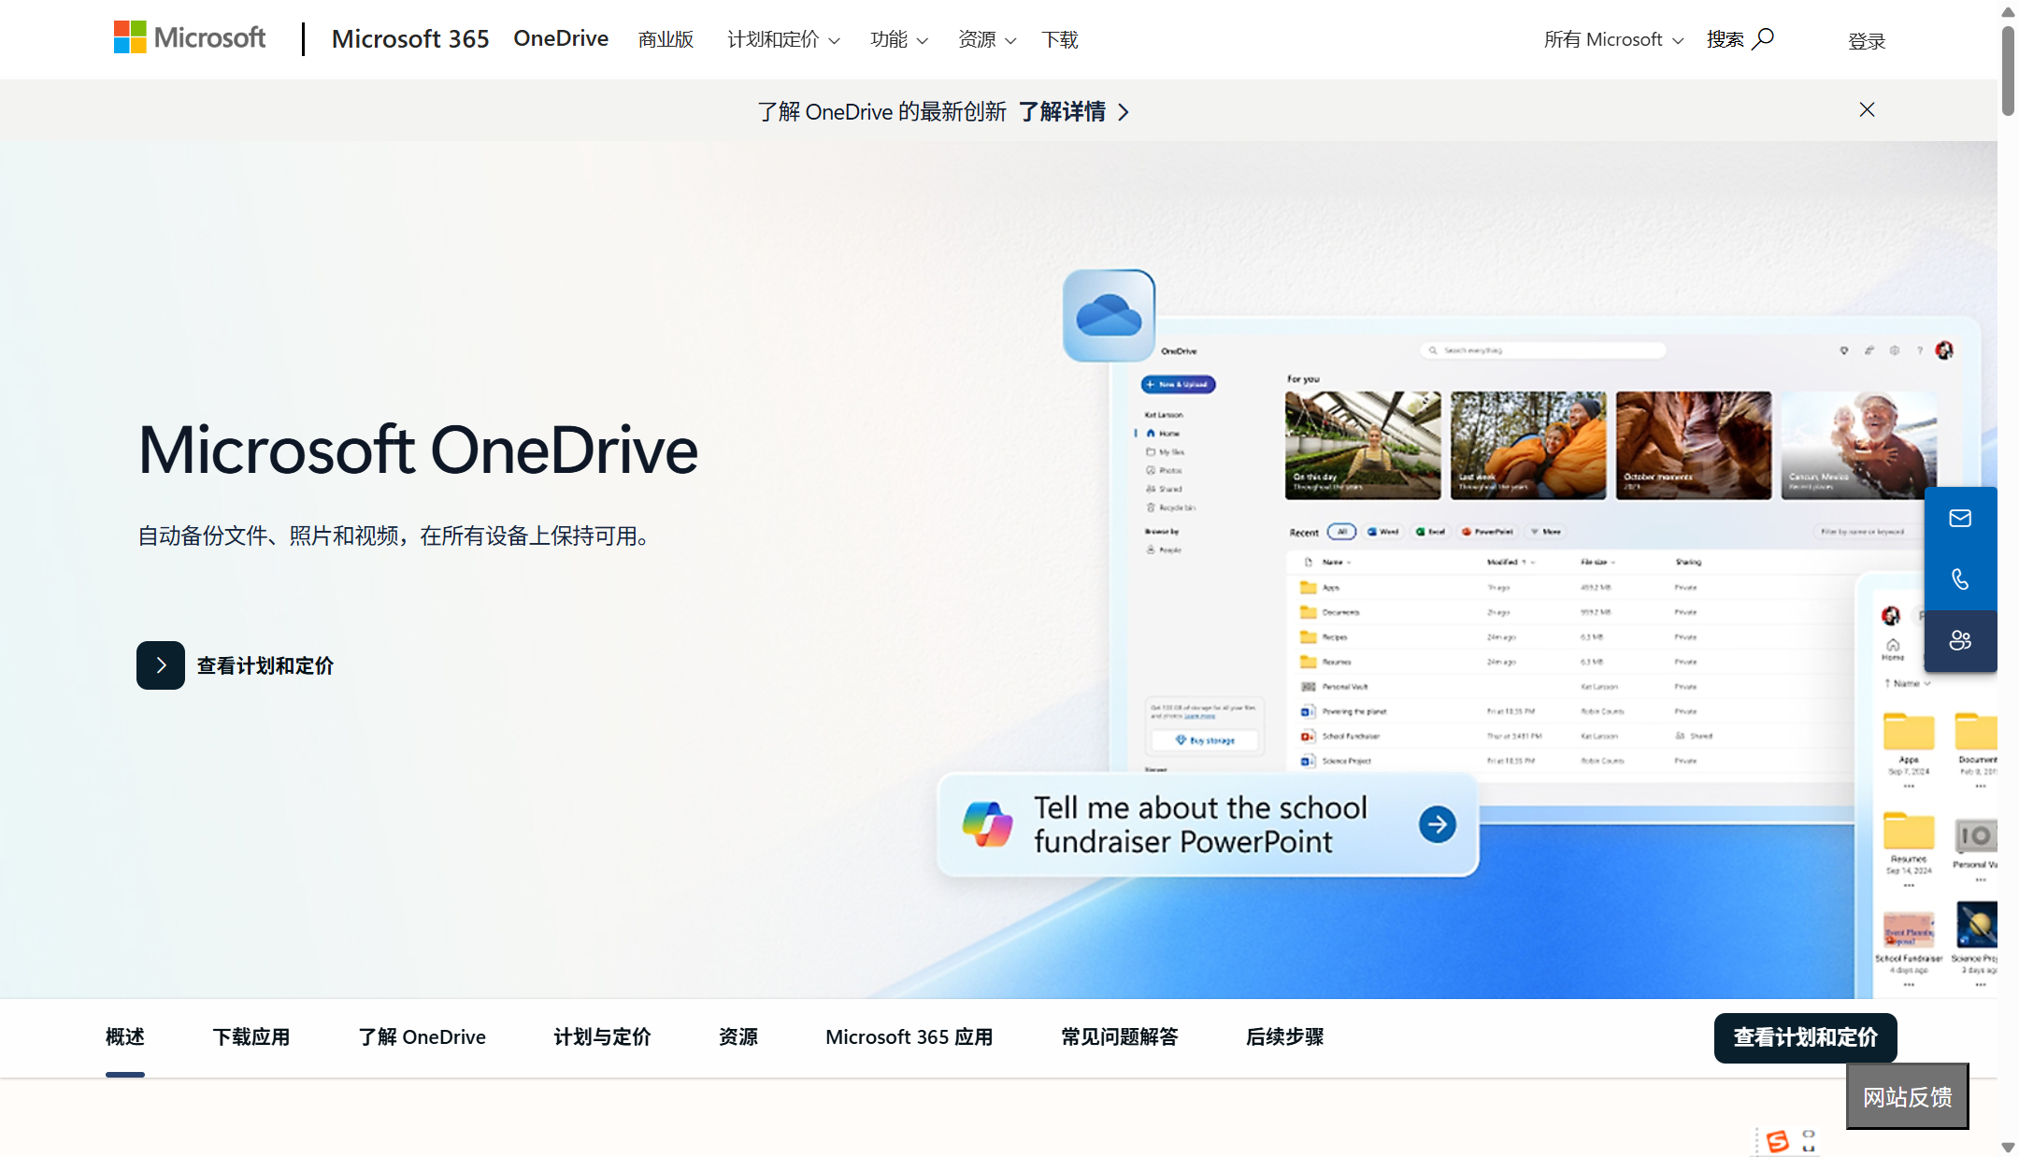
Task: Open the 功能 dropdown menu
Action: pos(898,39)
